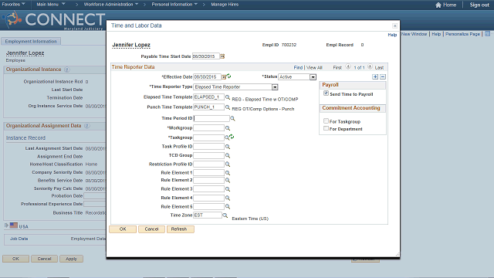Add a new Time Reporter Data row
494x278 pixels.
click(x=375, y=77)
